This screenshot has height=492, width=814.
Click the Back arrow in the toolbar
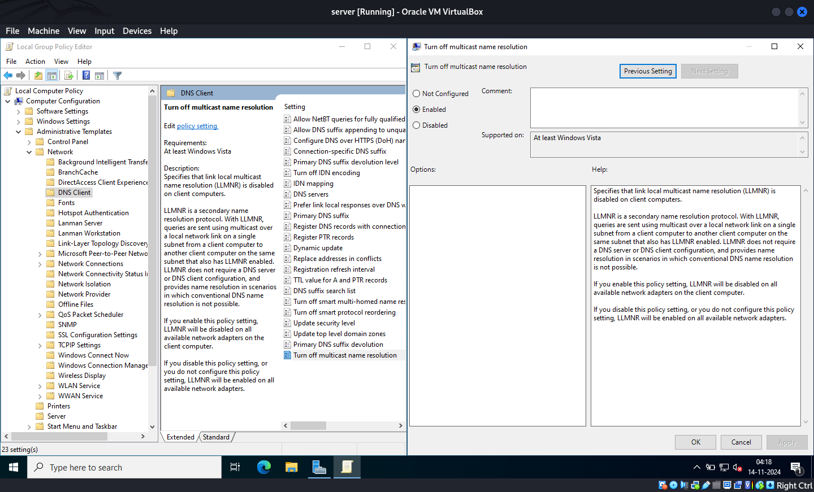click(x=8, y=76)
